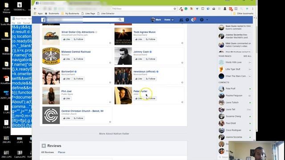Like Johnny Cash page
Image resolution: width=285 pixels, height=160 pixels.
tap(138, 59)
